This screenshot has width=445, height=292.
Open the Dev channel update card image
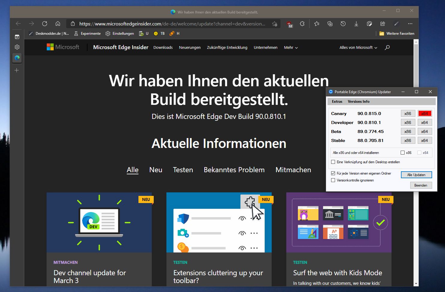coord(99,223)
